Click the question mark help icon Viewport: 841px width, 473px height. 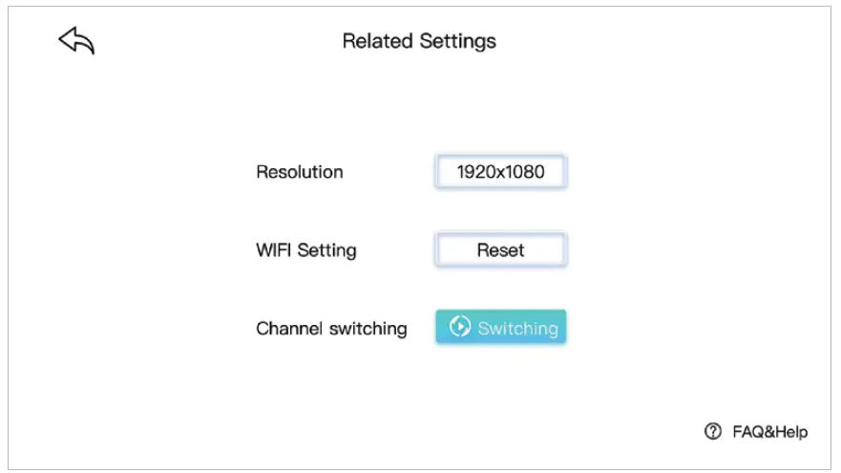[712, 432]
